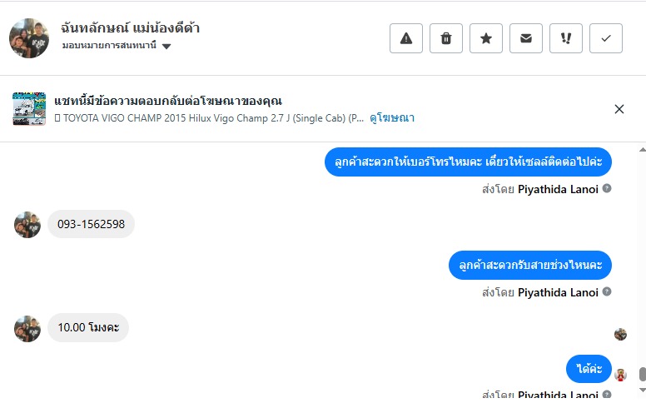Image resolution: width=646 pixels, height=403 pixels.
Task: Open the assign conversation dropdown arrow
Action: pos(166,47)
